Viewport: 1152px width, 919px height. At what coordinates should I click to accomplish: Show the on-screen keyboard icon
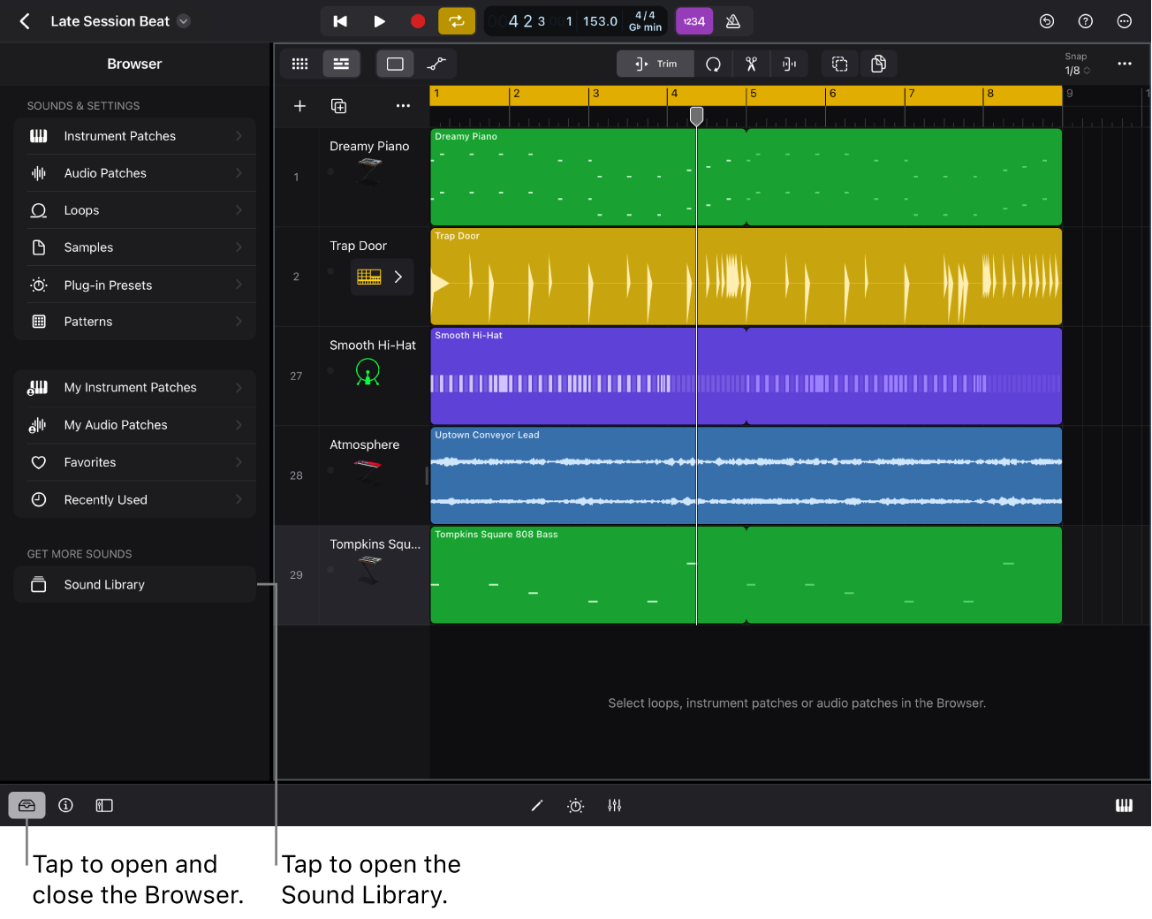pos(1124,805)
